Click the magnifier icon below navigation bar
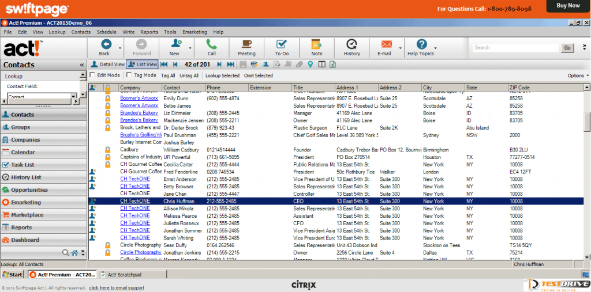This screenshot has height=292, width=591. coord(66,252)
